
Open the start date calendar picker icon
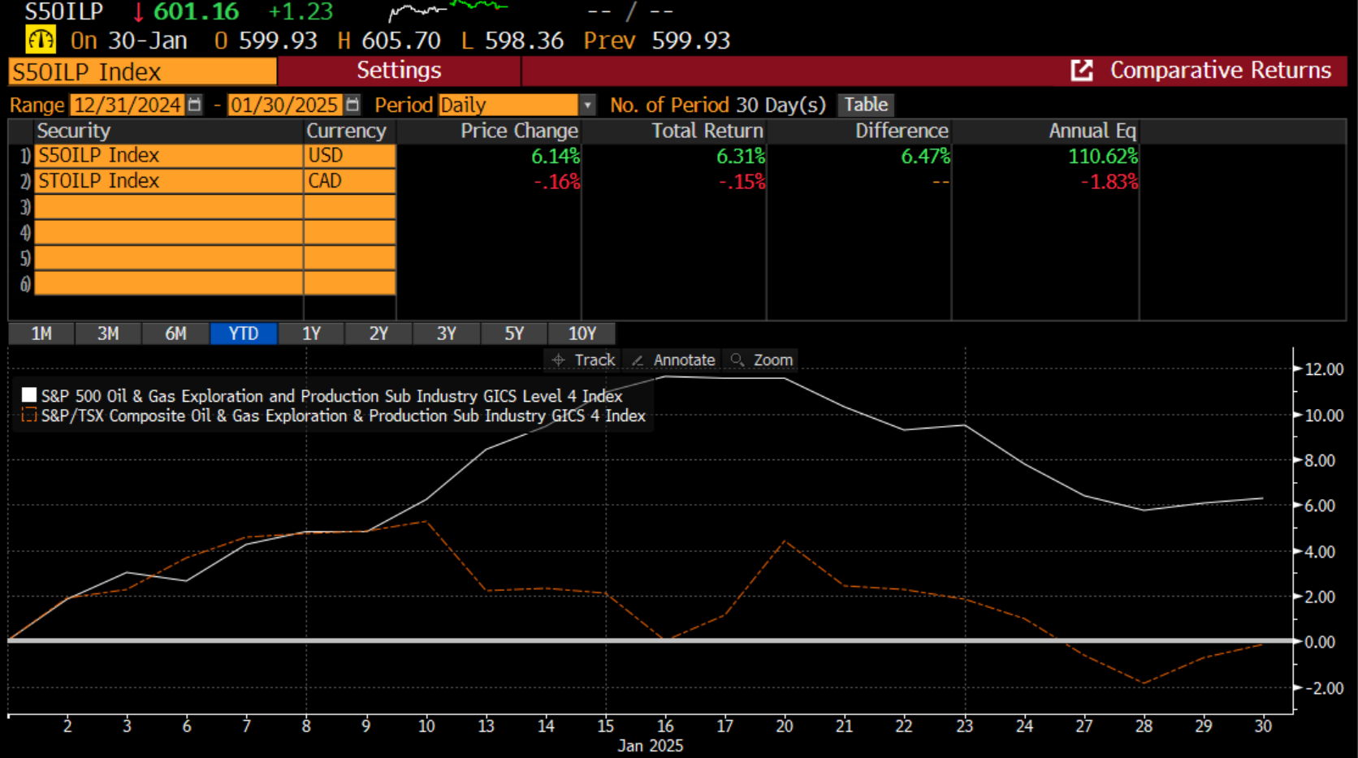click(194, 105)
